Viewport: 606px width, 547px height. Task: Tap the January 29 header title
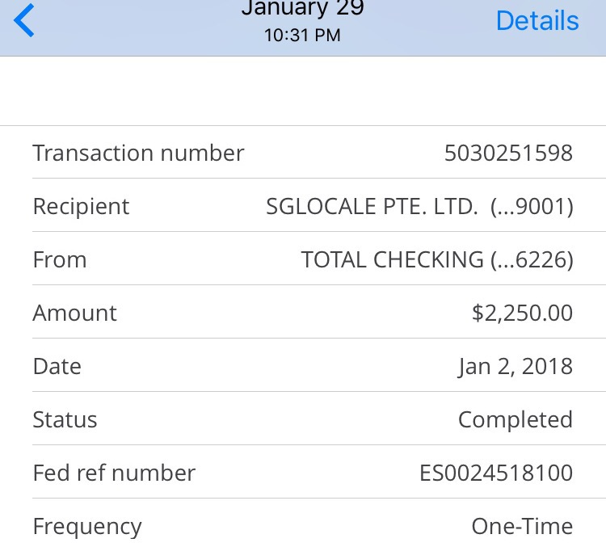pos(303,8)
